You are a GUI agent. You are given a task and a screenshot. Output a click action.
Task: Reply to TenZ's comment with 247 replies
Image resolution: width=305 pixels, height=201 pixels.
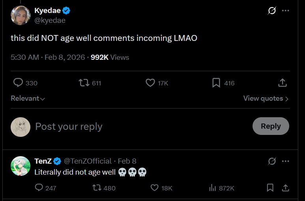pyautogui.click(x=39, y=188)
